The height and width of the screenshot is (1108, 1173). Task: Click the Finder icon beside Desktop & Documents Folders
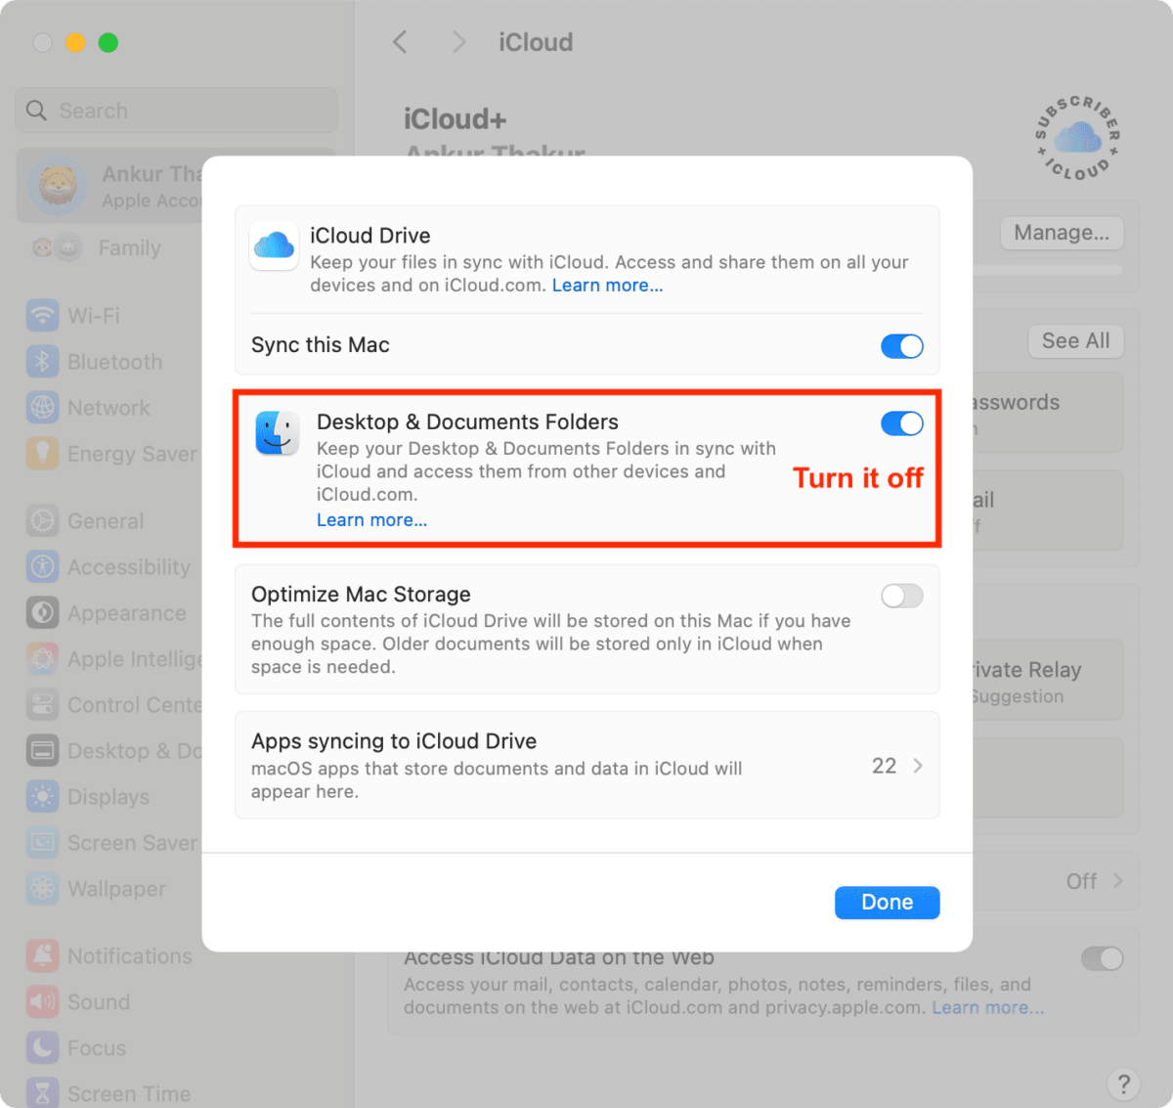pyautogui.click(x=278, y=433)
